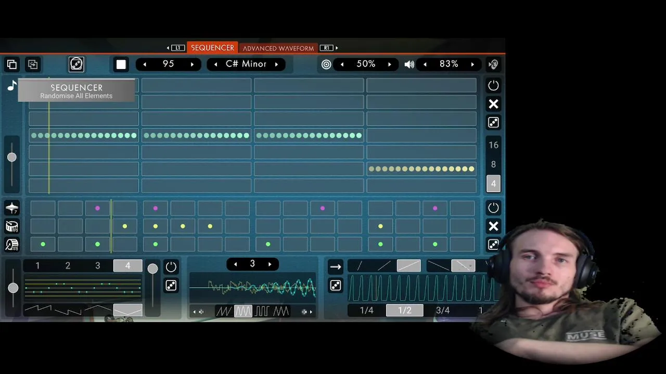Clear melody notes with the X icon
Viewport: 666px width, 374px height.
(493, 104)
